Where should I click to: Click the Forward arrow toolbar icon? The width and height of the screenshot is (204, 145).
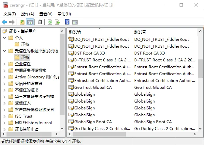coord(12,22)
